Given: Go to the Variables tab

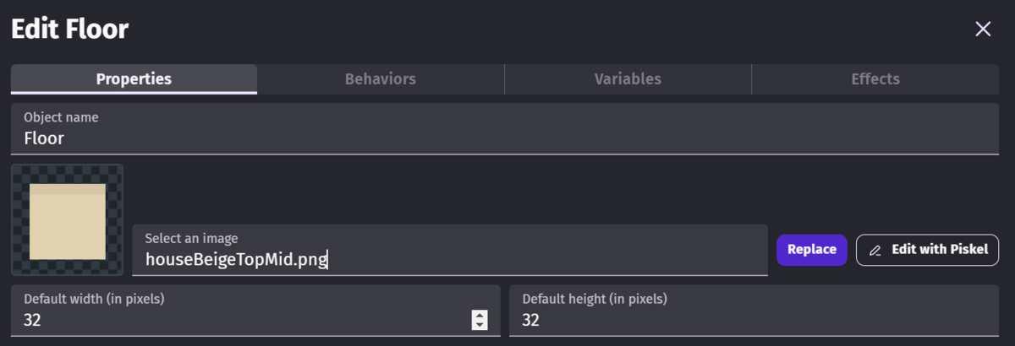Looking at the screenshot, I should tap(628, 79).
